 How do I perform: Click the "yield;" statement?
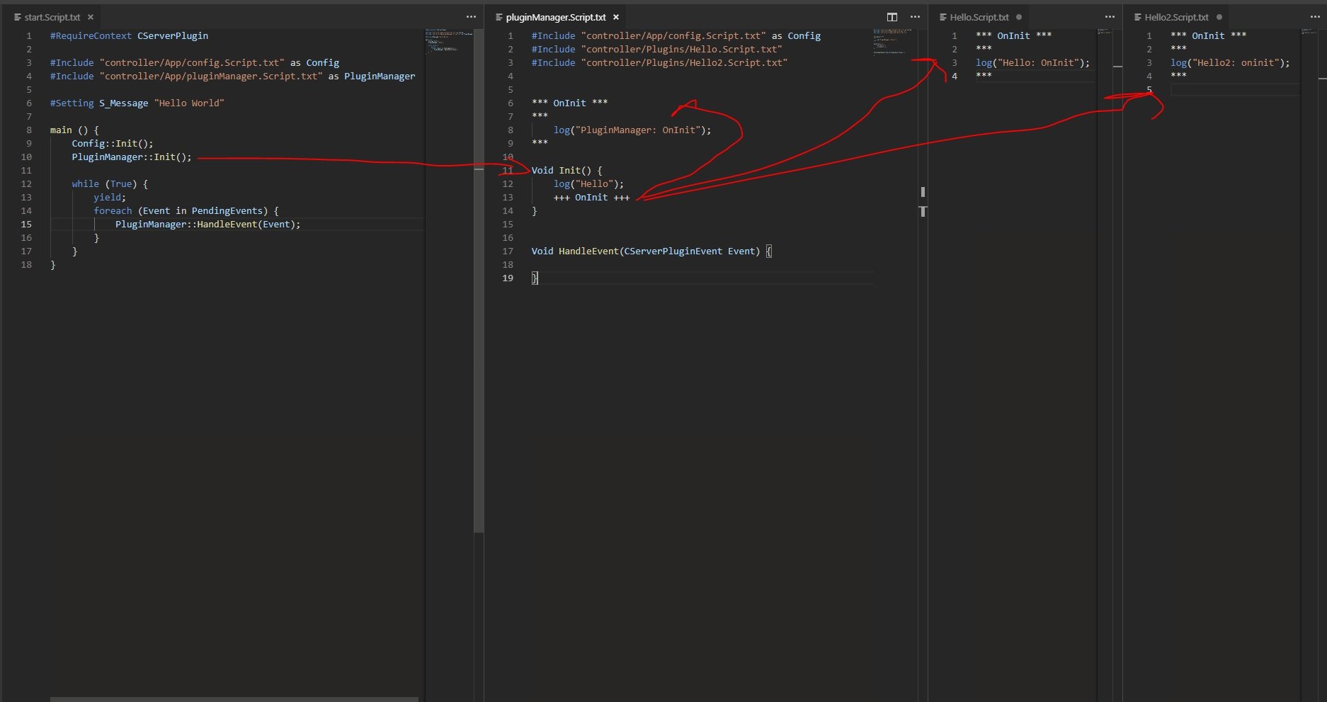[x=110, y=197]
